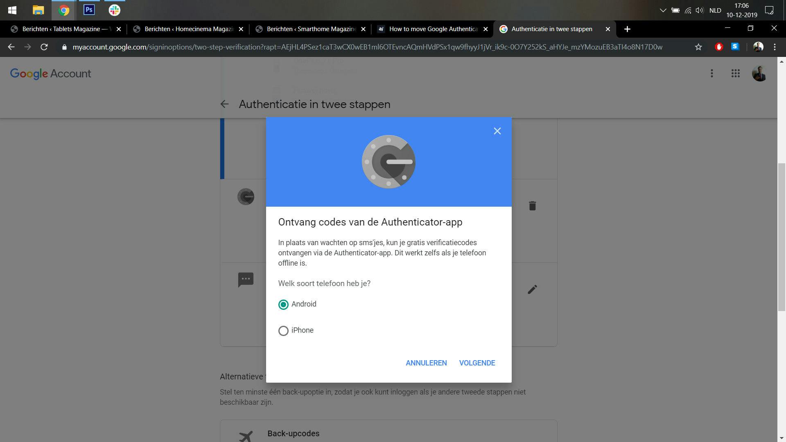Select the Android radio button
Image resolution: width=786 pixels, height=442 pixels.
283,304
